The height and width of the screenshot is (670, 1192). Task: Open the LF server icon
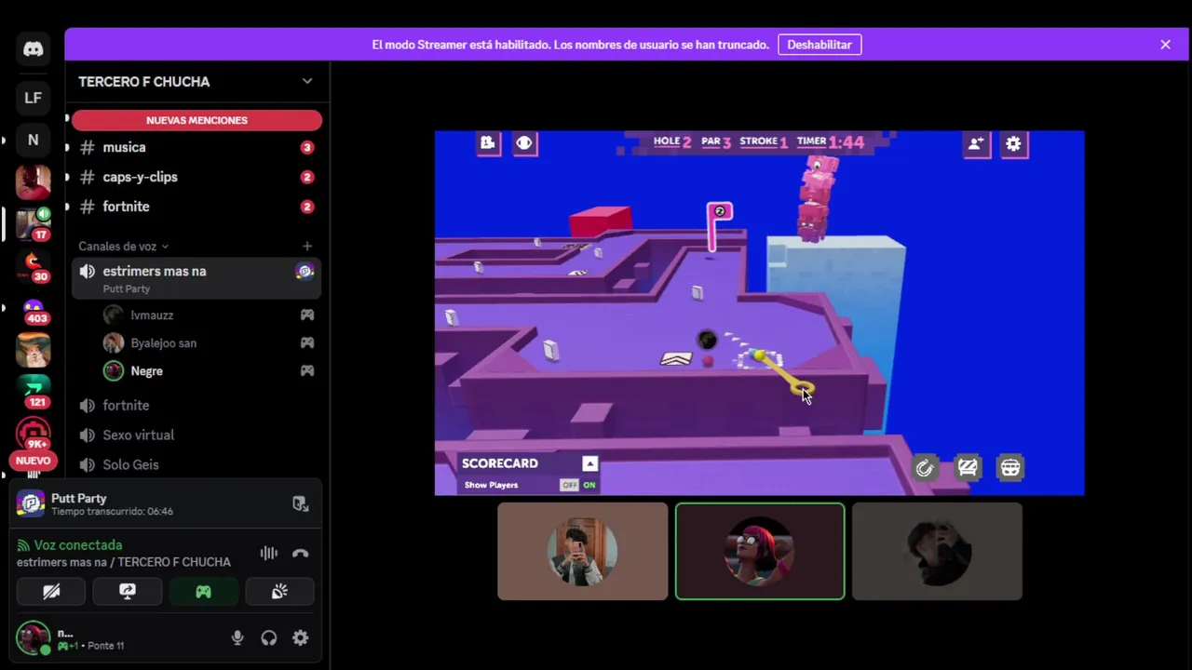pos(33,98)
